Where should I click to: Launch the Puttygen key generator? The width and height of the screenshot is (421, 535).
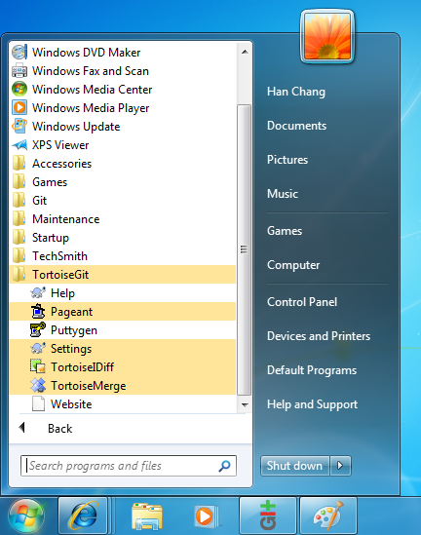(x=123, y=330)
